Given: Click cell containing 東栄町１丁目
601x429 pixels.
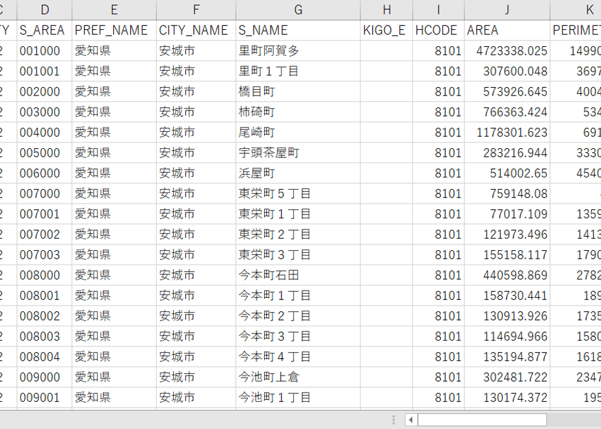Looking at the screenshot, I should pyautogui.click(x=298, y=214).
